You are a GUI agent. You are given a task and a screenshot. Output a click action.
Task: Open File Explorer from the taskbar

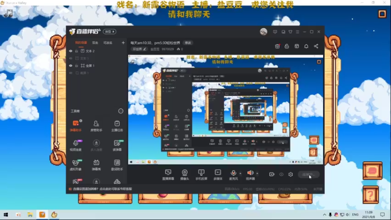(30, 215)
